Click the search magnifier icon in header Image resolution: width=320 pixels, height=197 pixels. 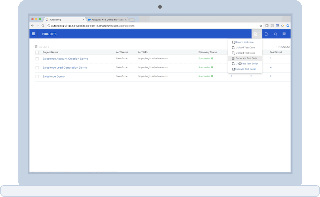pyautogui.click(x=275, y=34)
